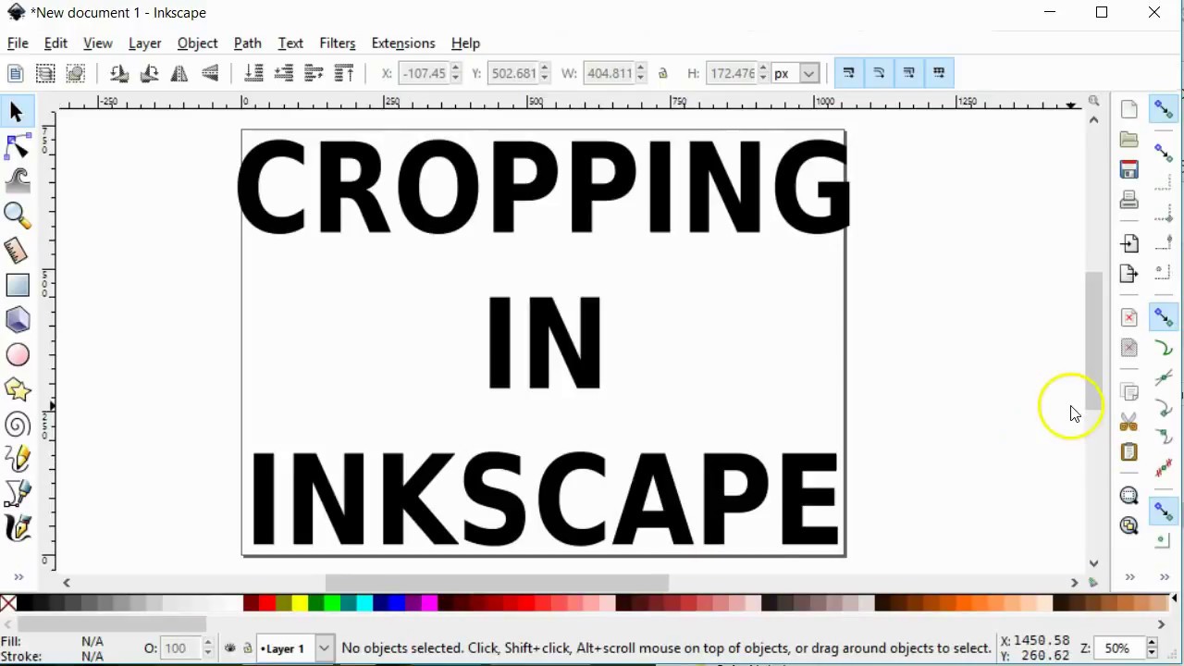This screenshot has width=1184, height=666.
Task: Toggle move patterns with object
Action: pyautogui.click(x=939, y=73)
